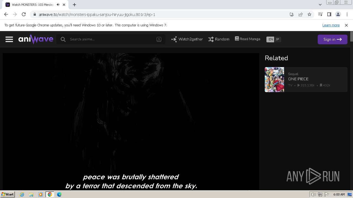Screen dimensions: 353x198
Task: Click Learn more link in update notice
Action: click(x=331, y=25)
